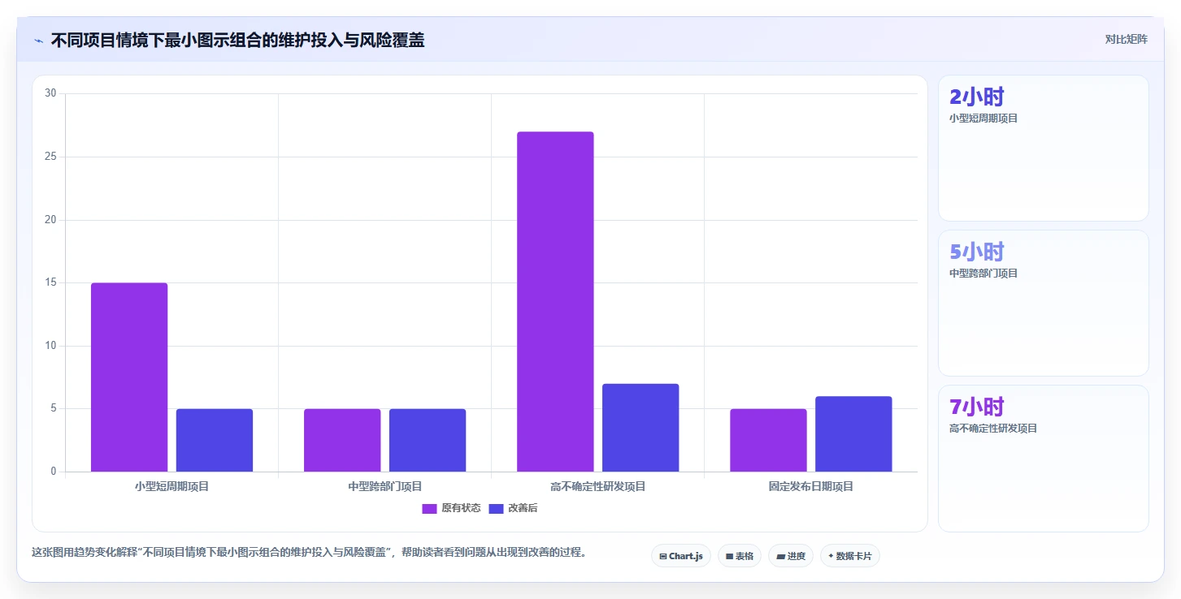
Task: Click the y-axis value 10
Action: click(x=50, y=346)
